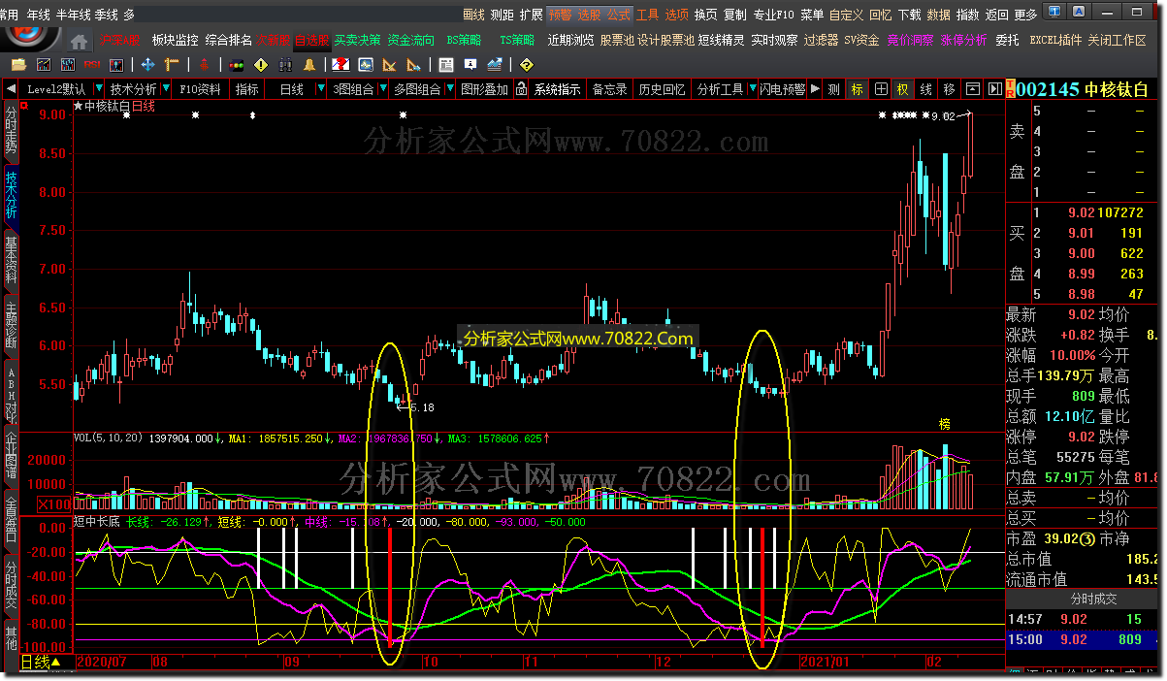Click the 闪电预警 toolbar button
1167x681 pixels.
[x=782, y=89]
